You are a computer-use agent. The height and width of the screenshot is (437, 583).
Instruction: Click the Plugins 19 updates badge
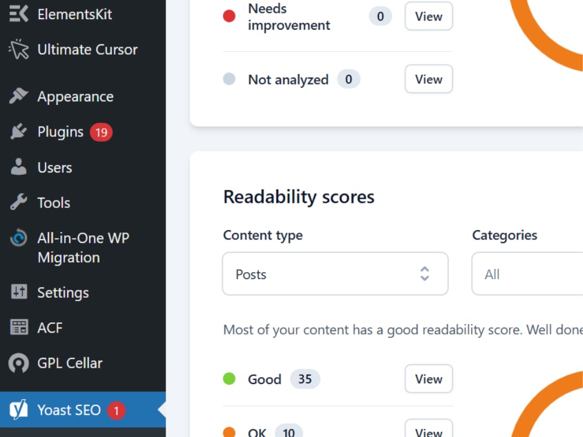pos(101,132)
